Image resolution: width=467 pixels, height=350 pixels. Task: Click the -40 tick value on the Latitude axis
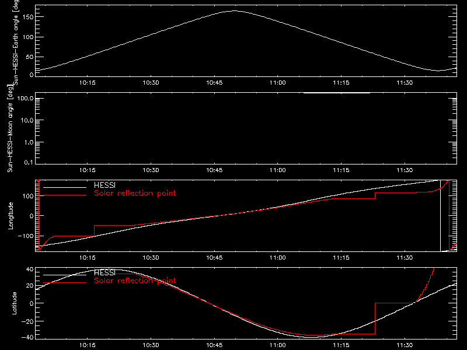(x=27, y=337)
